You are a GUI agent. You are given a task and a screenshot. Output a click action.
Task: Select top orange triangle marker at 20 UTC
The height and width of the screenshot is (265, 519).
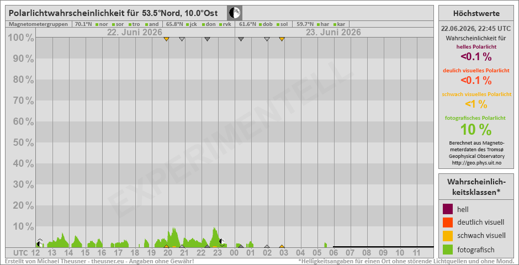pos(167,39)
